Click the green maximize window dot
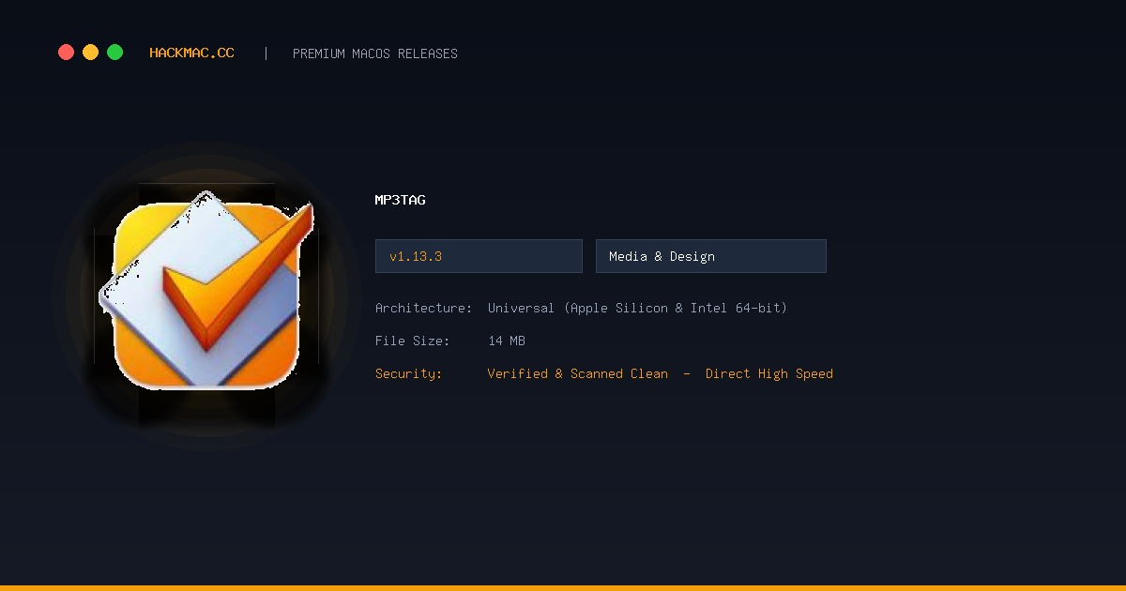Screen dimensions: 1126x591 click(x=114, y=53)
